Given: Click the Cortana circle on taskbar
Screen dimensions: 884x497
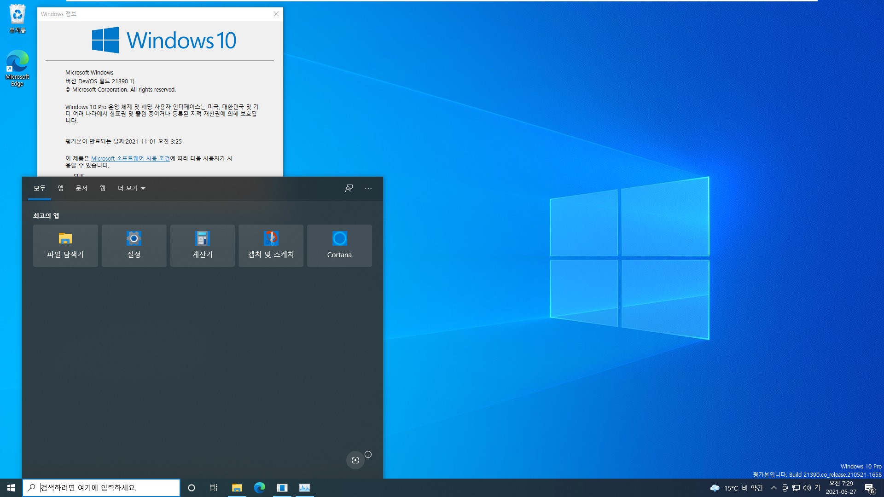Looking at the screenshot, I should pos(192,488).
